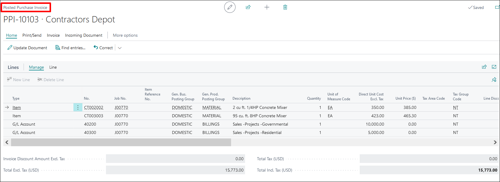Switch to Print/Send tab
The height and width of the screenshot is (182, 500).
point(32,35)
